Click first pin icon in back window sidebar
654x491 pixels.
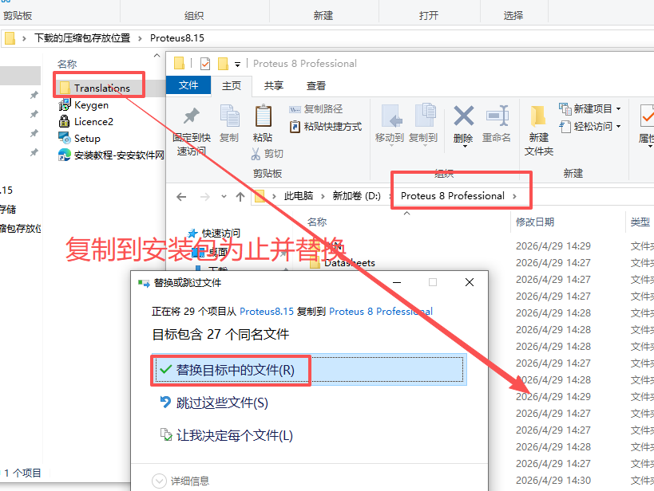(34, 95)
